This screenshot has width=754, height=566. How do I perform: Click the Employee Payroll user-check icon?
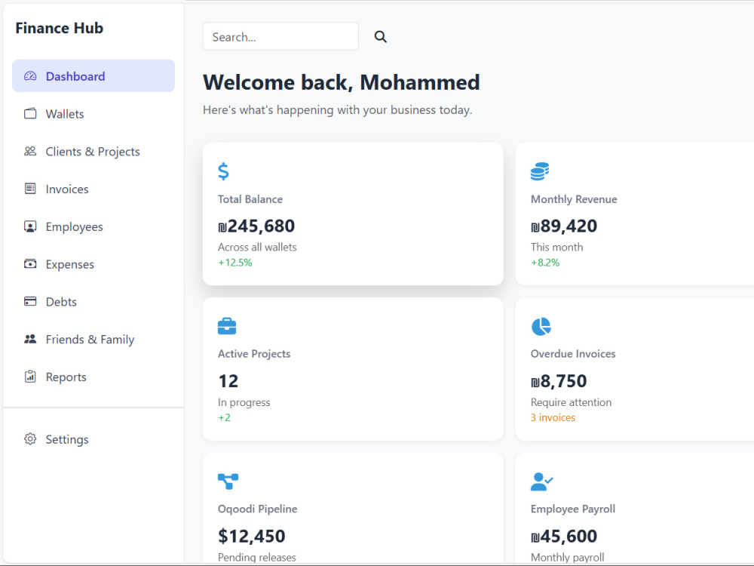(542, 481)
